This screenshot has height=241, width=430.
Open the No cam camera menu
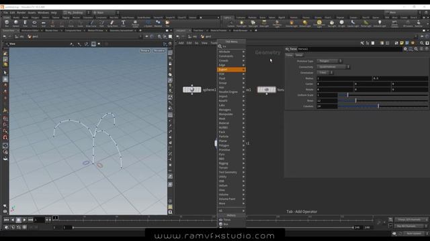(x=159, y=51)
